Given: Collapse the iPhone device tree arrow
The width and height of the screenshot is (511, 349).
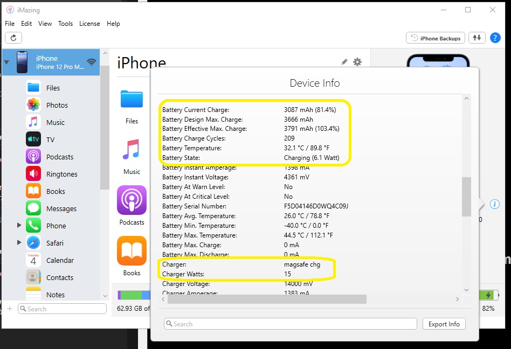Looking at the screenshot, I should pos(6,62).
